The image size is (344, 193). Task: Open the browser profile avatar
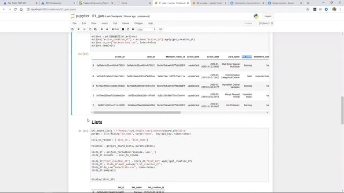334,10
